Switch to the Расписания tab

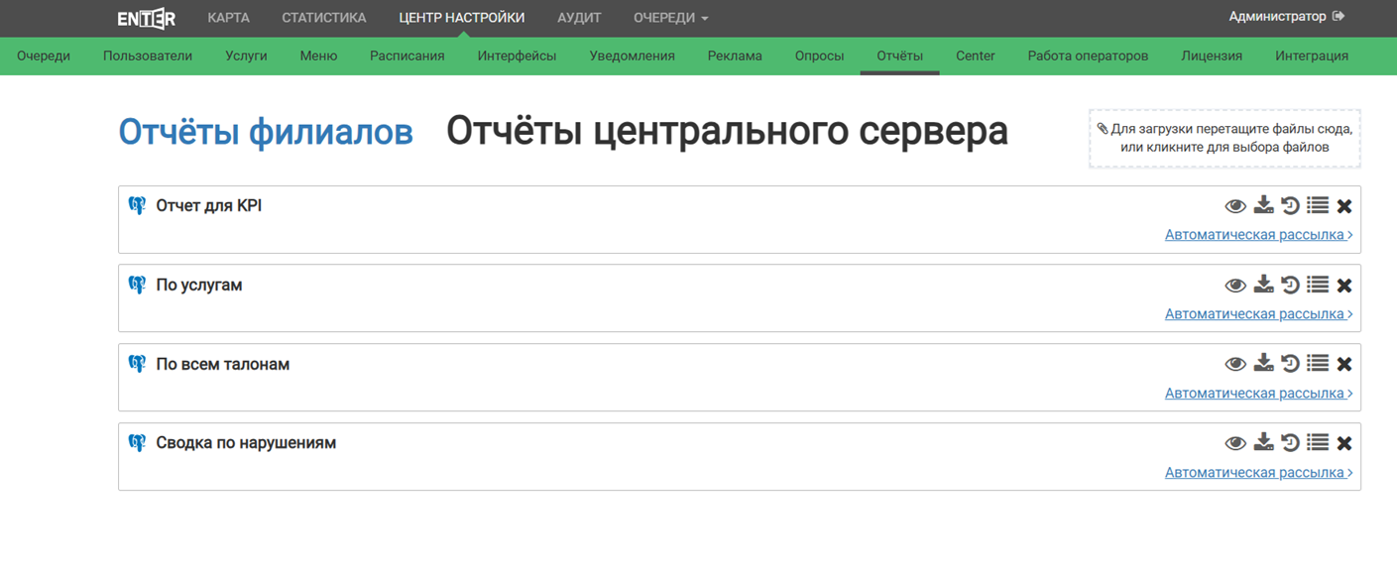click(407, 56)
